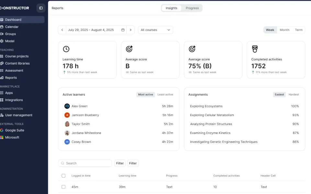Show the Hardest assignments

294,95
